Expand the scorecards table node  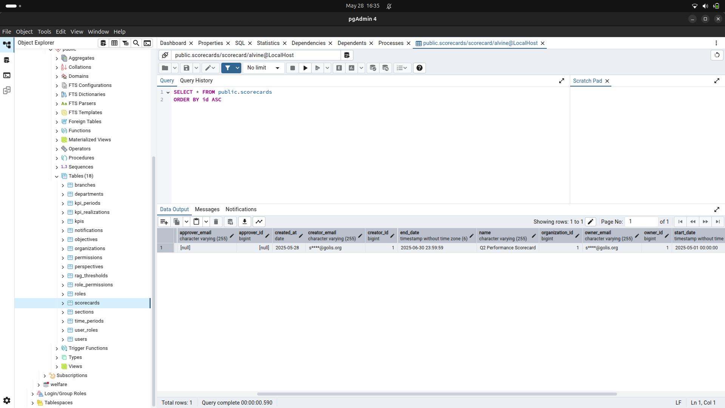[63, 303]
